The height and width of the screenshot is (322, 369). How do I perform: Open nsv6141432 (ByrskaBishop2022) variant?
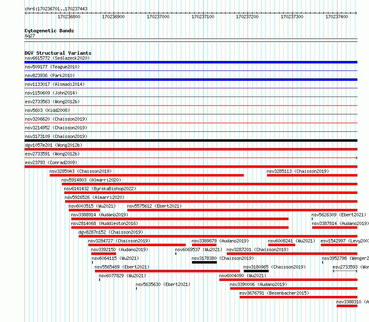(x=100, y=189)
